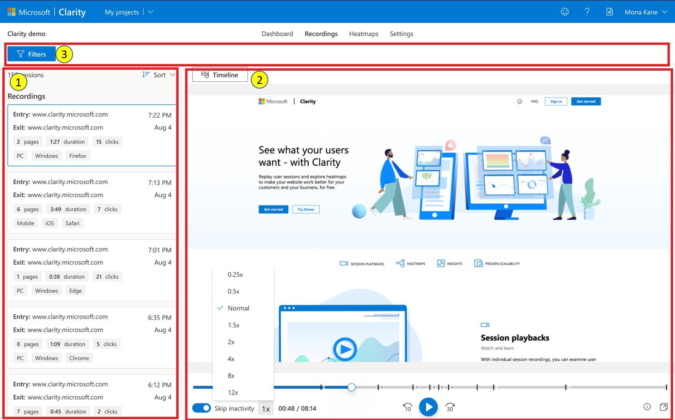
Task: Open the help question mark icon
Action: [x=587, y=12]
